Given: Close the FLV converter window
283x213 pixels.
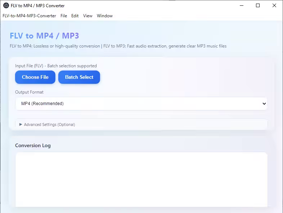Looking at the screenshot, I should pos(274,5).
